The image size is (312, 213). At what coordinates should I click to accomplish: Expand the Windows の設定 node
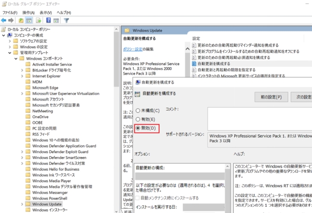[x=10, y=47]
